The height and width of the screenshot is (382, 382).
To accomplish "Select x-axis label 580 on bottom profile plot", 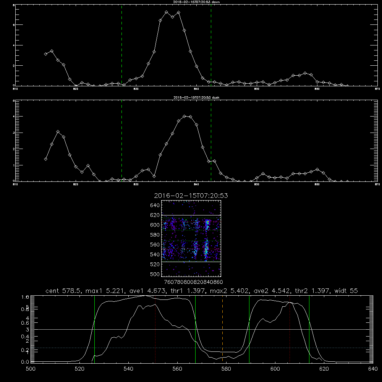I will 226,369.
